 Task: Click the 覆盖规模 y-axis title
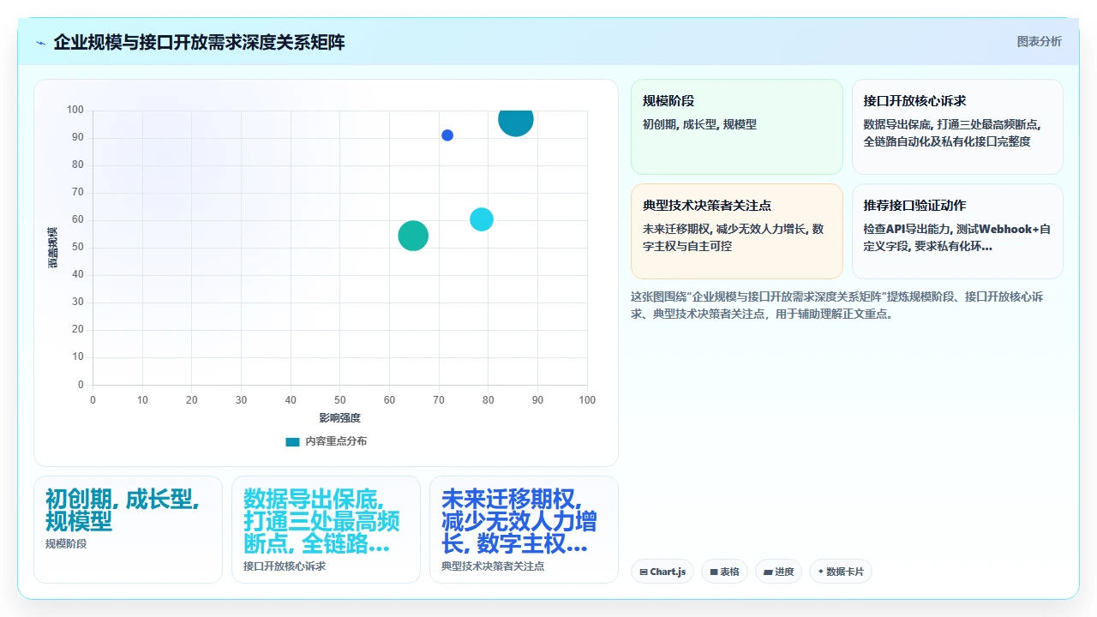[x=52, y=248]
